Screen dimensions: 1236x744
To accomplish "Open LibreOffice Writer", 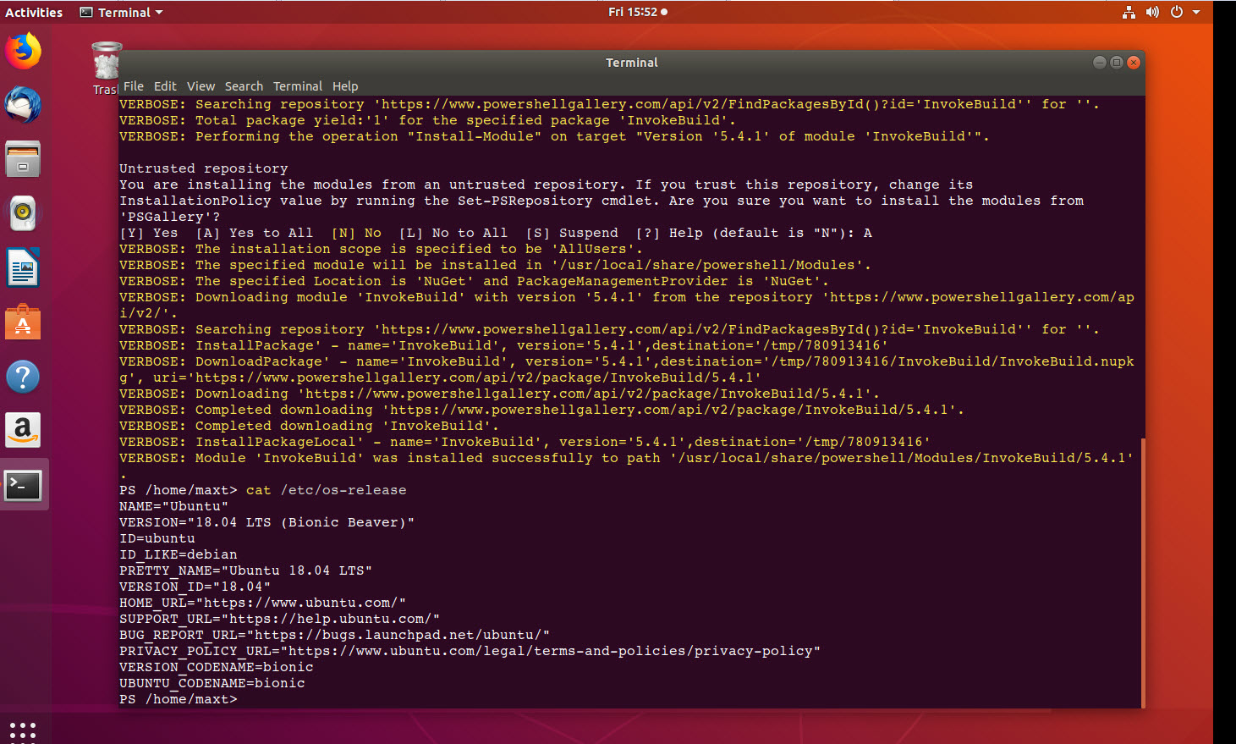I will (x=23, y=267).
